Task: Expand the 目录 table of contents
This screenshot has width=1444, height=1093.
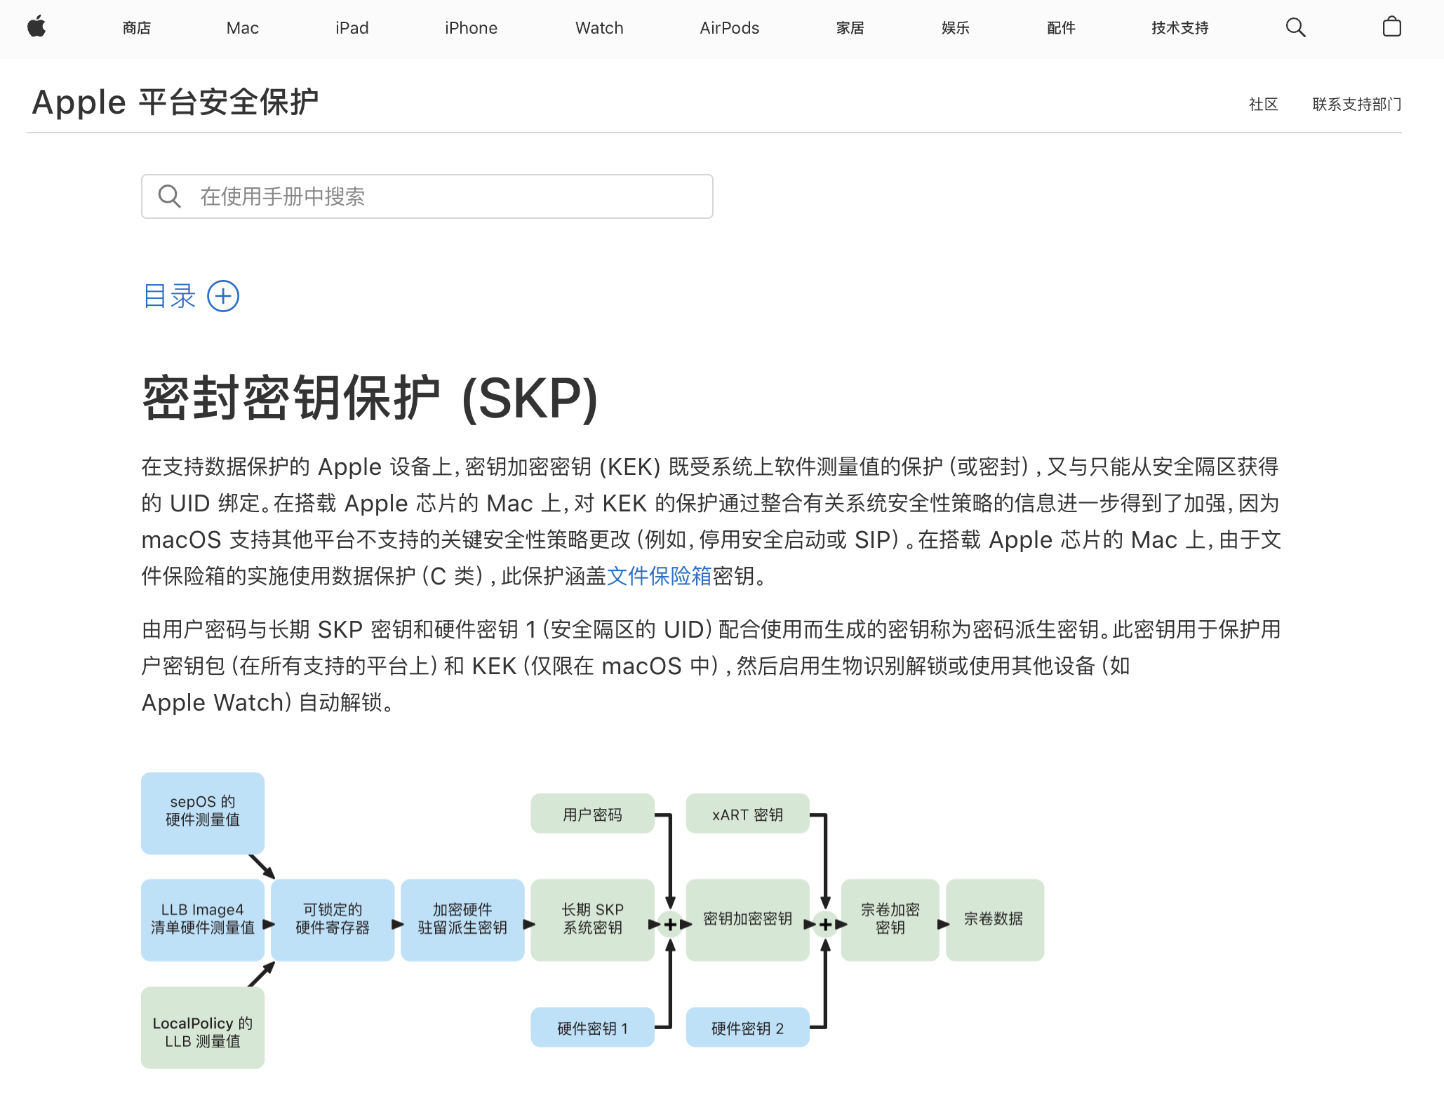Action: (168, 296)
